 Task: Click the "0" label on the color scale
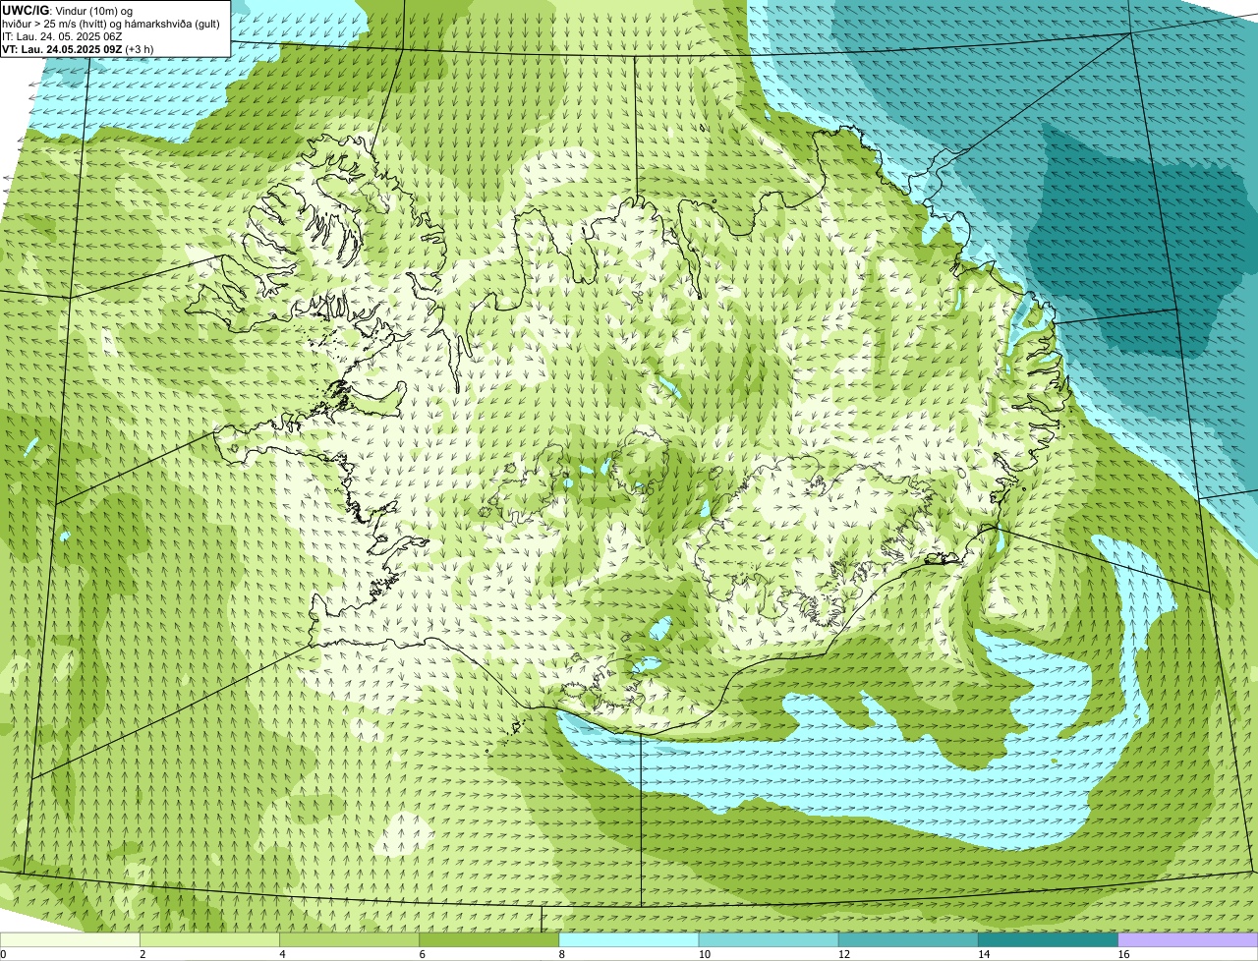coord(3,954)
